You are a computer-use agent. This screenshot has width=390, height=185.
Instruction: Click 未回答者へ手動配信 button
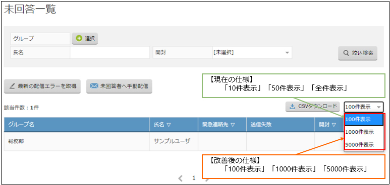pyautogui.click(x=119, y=86)
